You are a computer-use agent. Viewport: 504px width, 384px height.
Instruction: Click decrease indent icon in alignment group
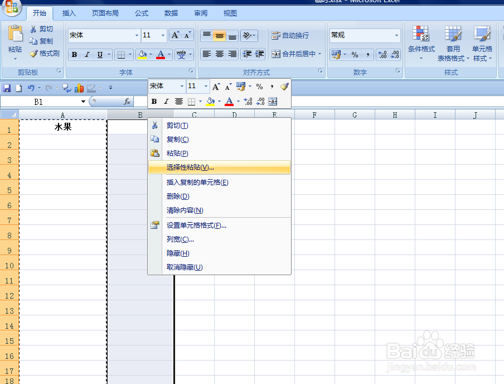pyautogui.click(x=247, y=54)
